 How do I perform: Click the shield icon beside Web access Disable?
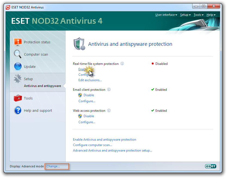pos(80,116)
